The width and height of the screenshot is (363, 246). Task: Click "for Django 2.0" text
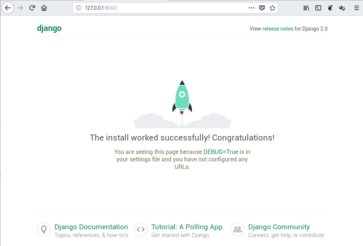pyautogui.click(x=311, y=29)
